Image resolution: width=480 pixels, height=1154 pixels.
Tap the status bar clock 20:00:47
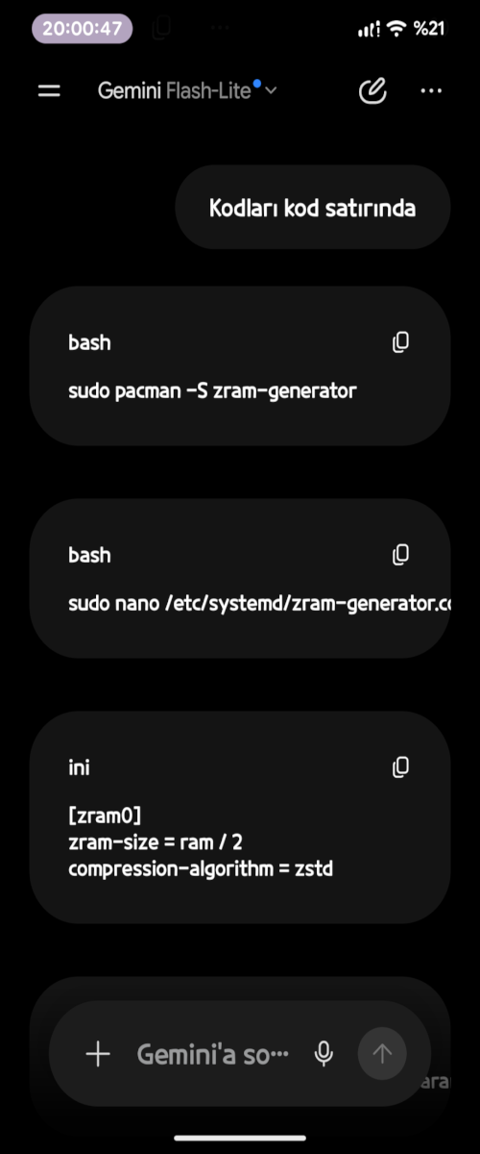(x=83, y=29)
